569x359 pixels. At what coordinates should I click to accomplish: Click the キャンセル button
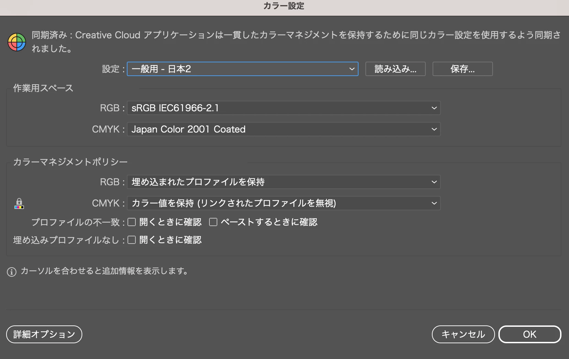click(463, 334)
